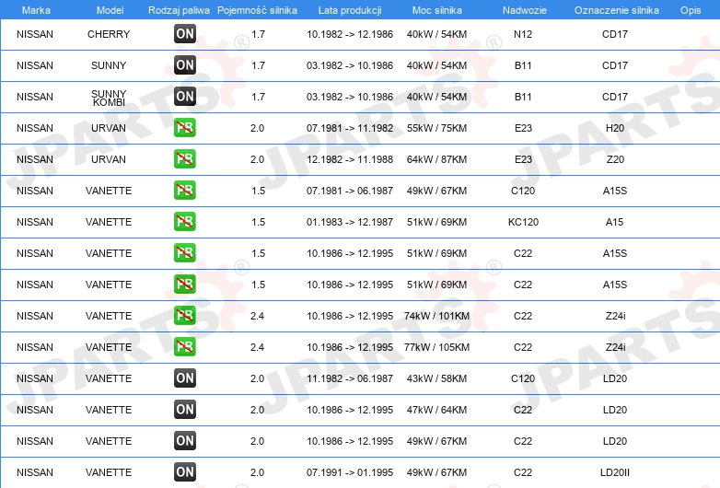This screenshot has width=720, height=488.
Task: Click the PB icon in the 74kW / 101KM row
Action: point(184,316)
